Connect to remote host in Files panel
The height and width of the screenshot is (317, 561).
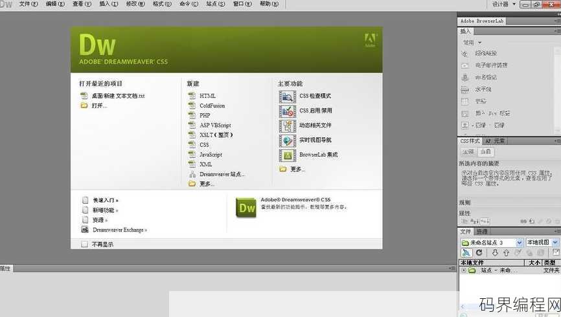[x=466, y=253]
